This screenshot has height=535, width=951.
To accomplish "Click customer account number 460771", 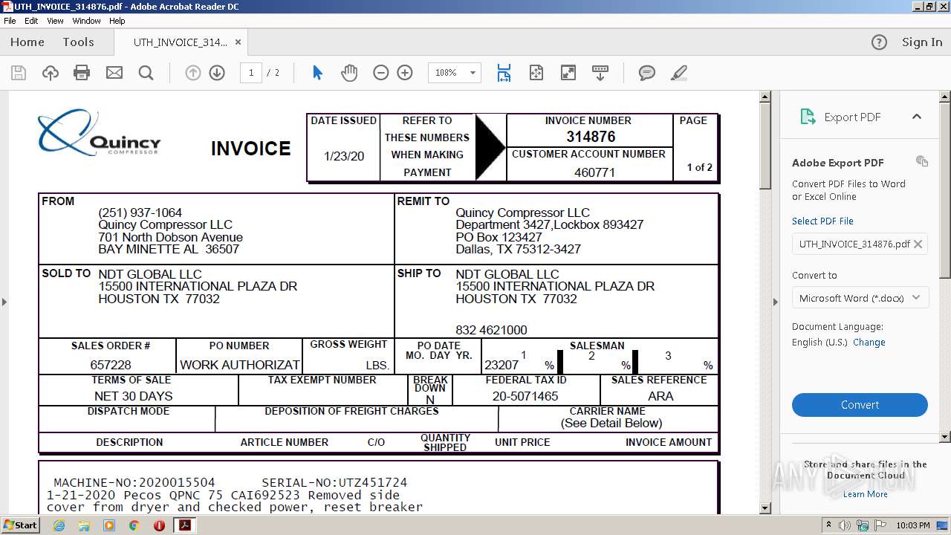I will click(594, 172).
